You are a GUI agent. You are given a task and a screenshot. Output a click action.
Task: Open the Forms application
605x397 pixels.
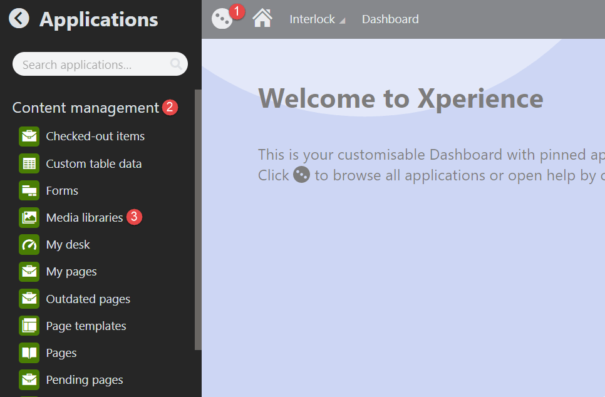click(x=62, y=190)
